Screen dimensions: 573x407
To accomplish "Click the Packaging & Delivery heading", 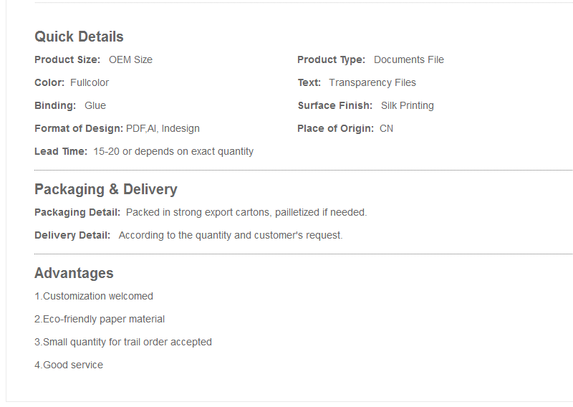I will [106, 189].
